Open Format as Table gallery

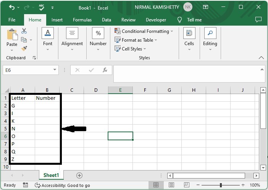[x=136, y=40]
